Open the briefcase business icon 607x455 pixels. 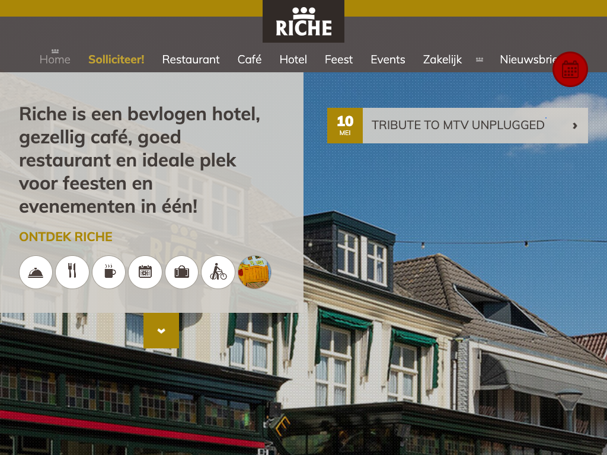tap(181, 273)
